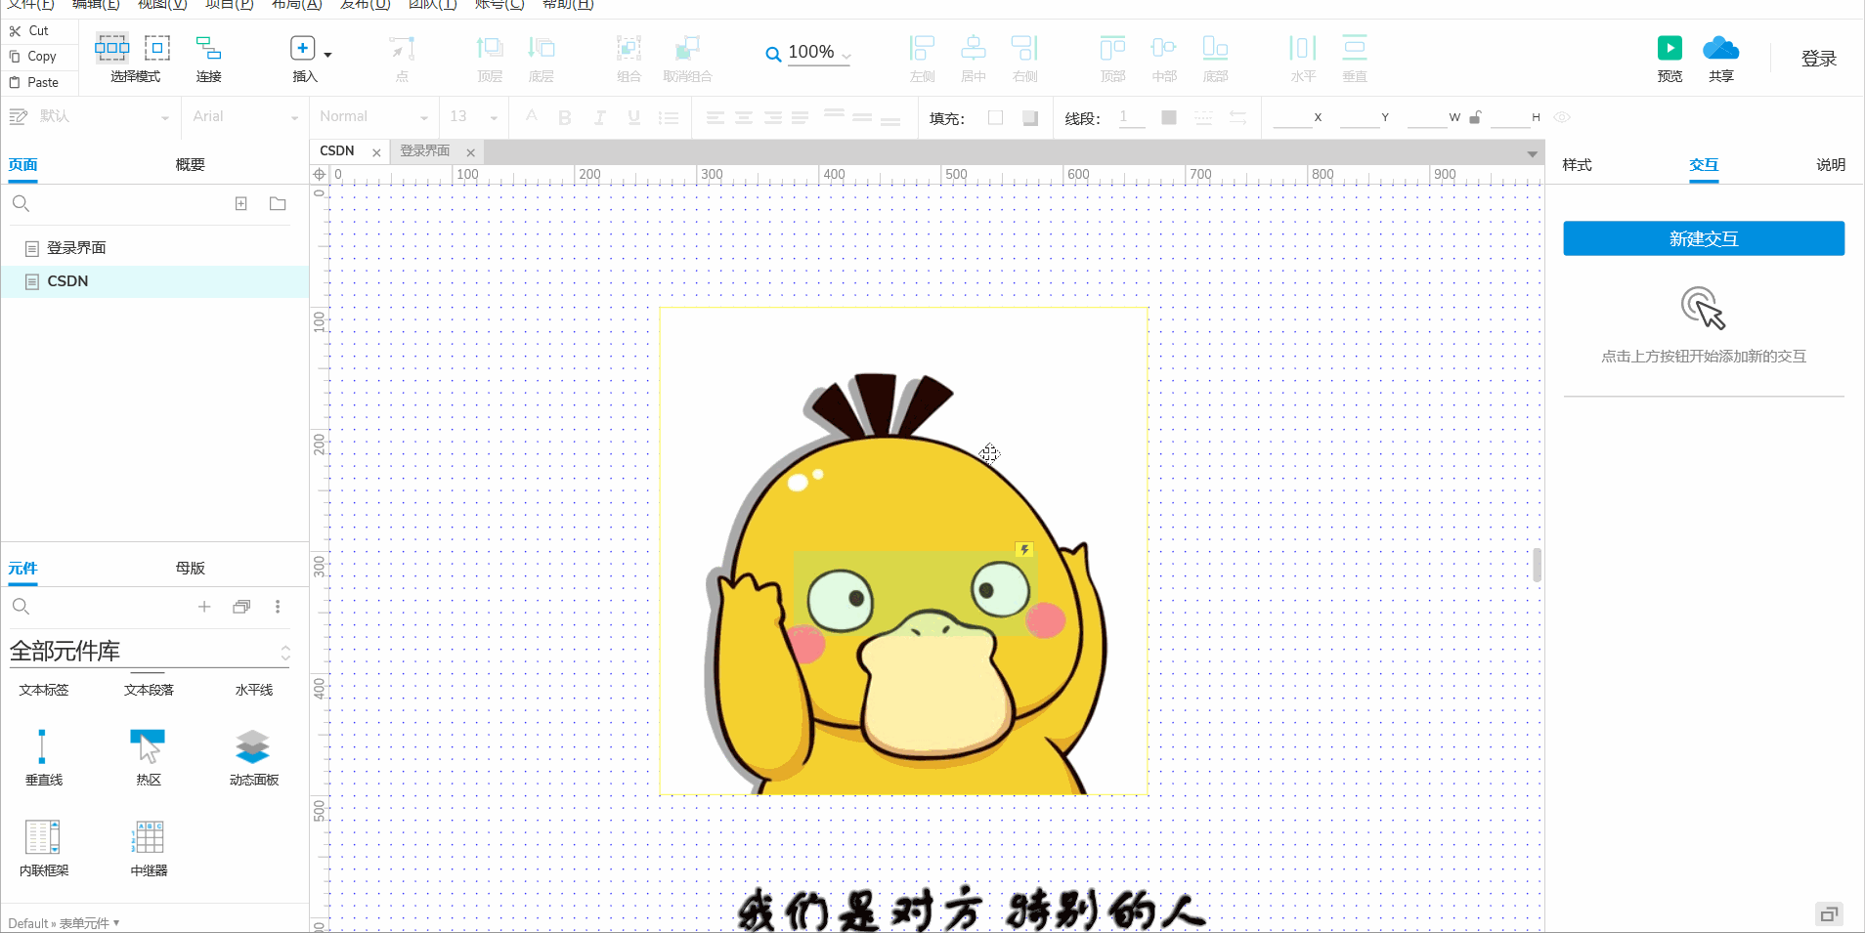This screenshot has width=1865, height=933.
Task: Click the add library plus icon
Action: pyautogui.click(x=204, y=607)
